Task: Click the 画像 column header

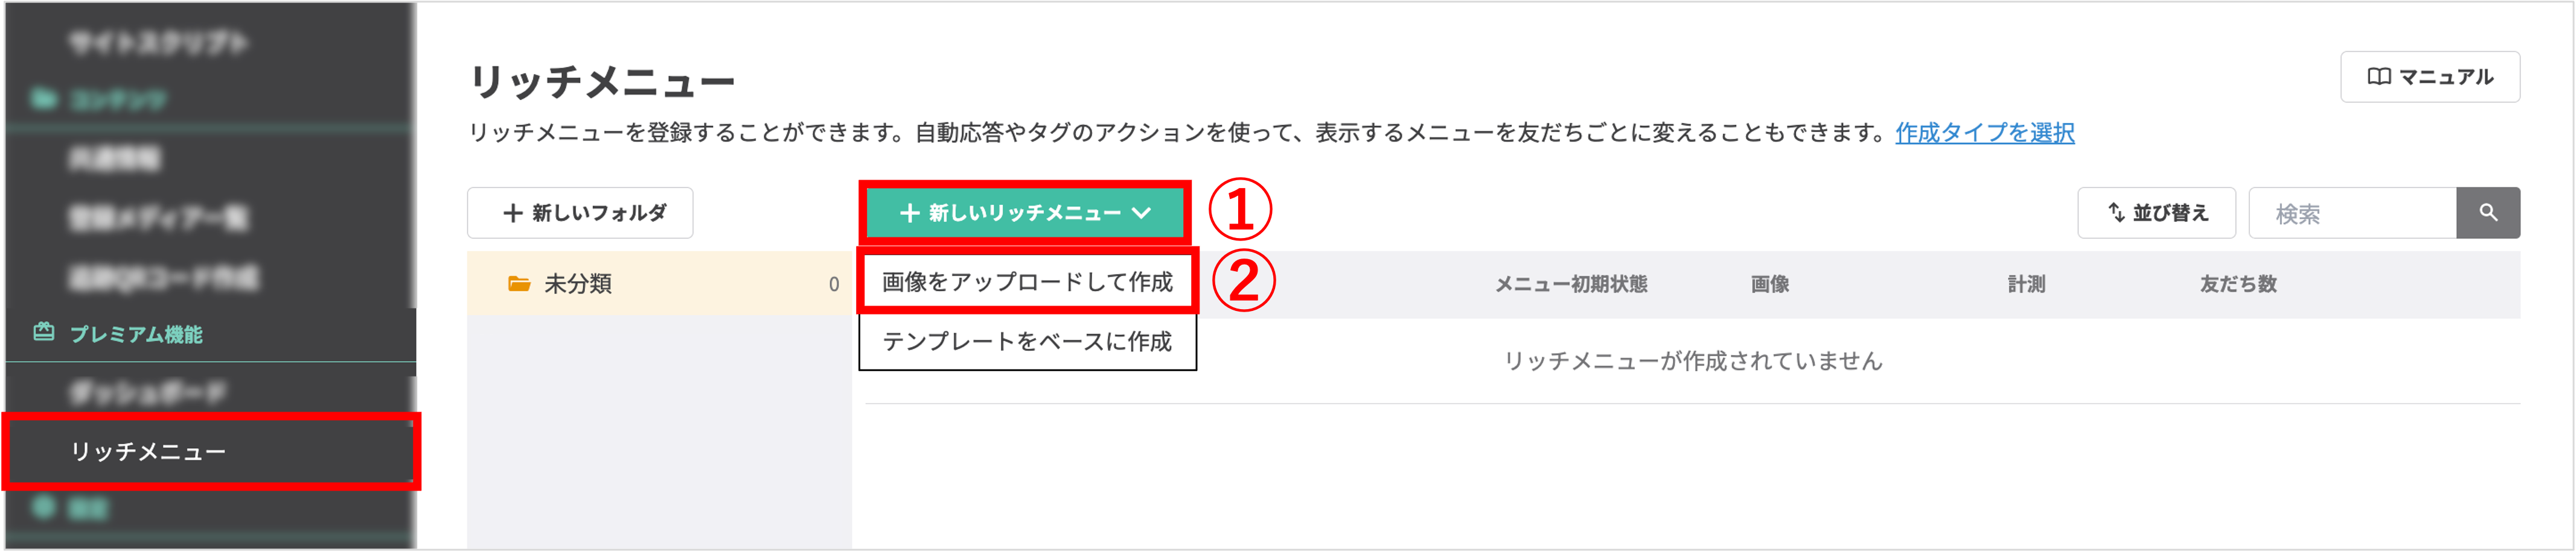Action: click(1769, 284)
